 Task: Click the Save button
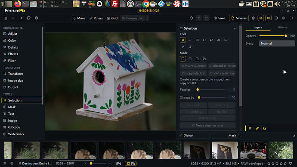220,18
